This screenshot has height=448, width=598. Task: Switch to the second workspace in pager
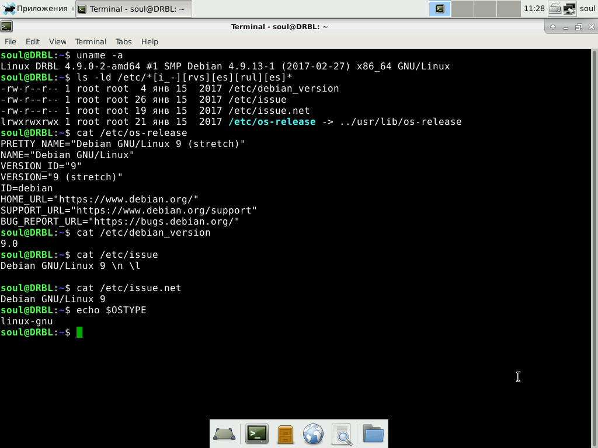[x=463, y=9]
